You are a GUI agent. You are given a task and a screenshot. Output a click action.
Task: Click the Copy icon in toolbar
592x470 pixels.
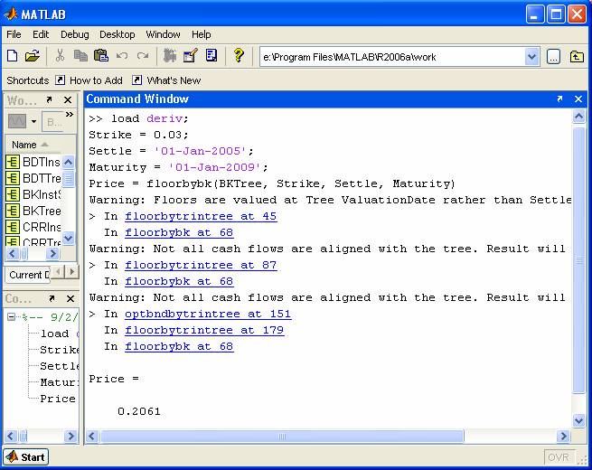tap(80, 56)
